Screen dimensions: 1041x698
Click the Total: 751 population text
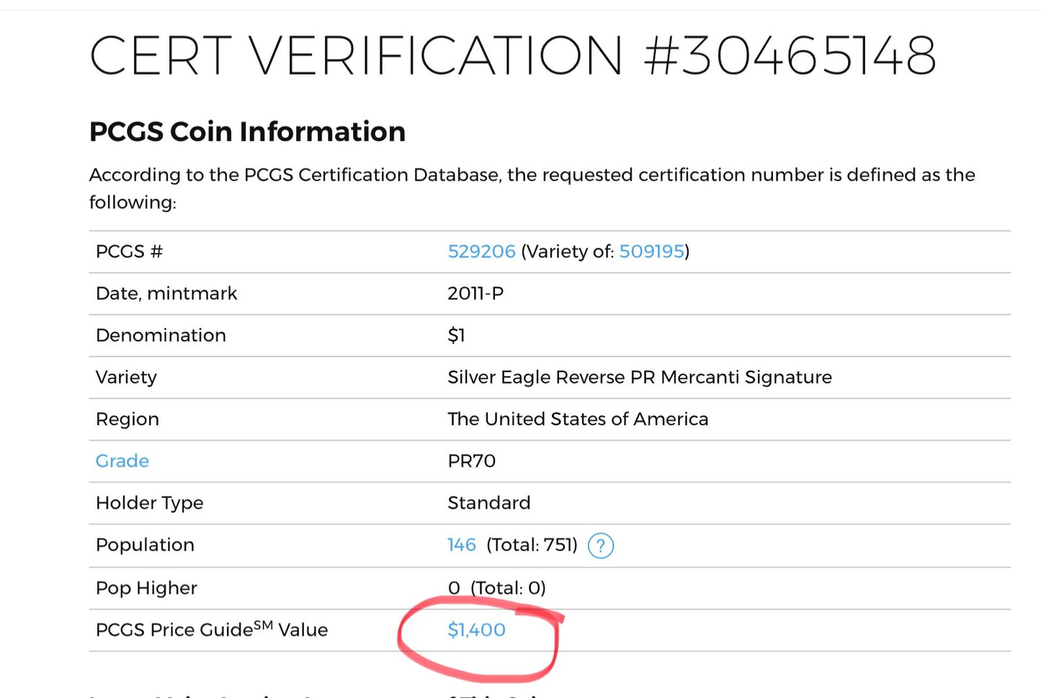(532, 545)
